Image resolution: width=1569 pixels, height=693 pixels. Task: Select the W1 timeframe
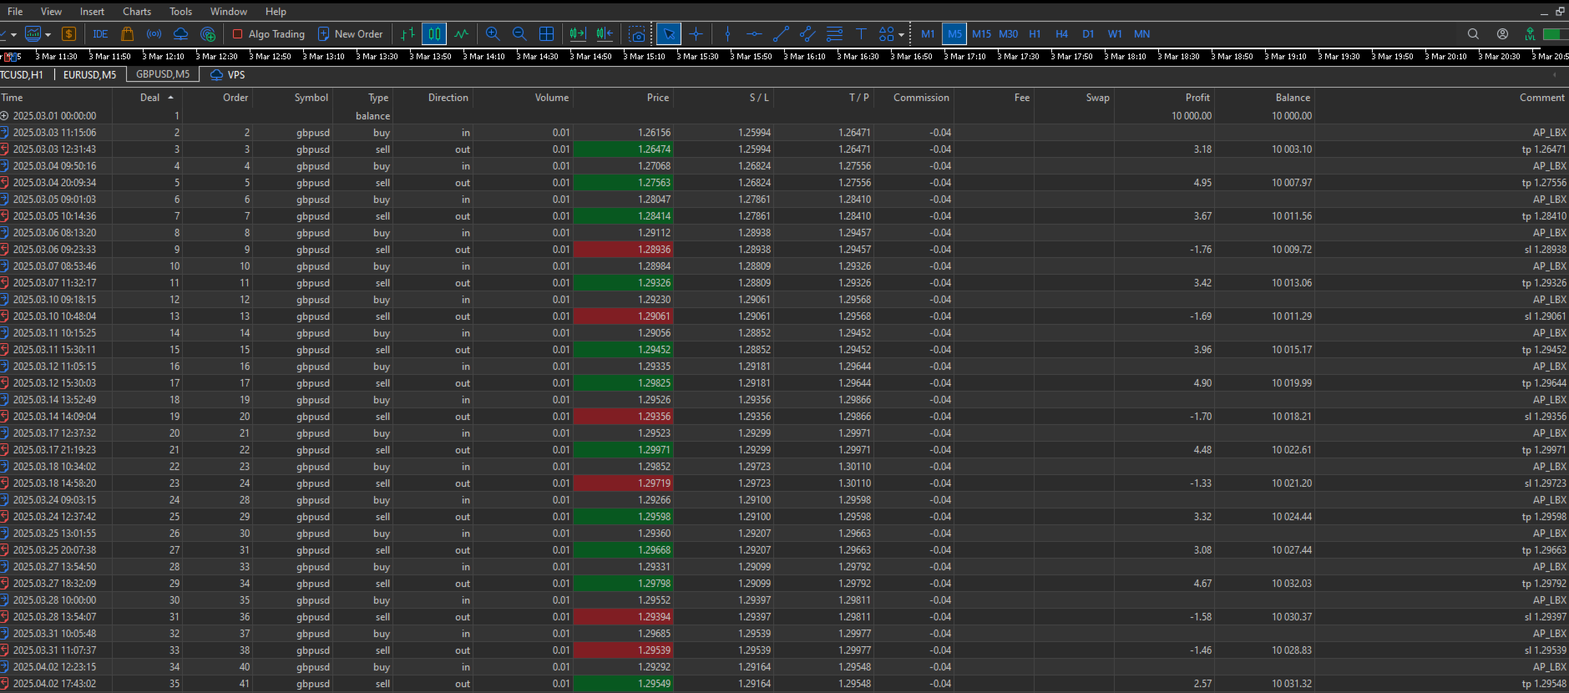coord(1115,34)
